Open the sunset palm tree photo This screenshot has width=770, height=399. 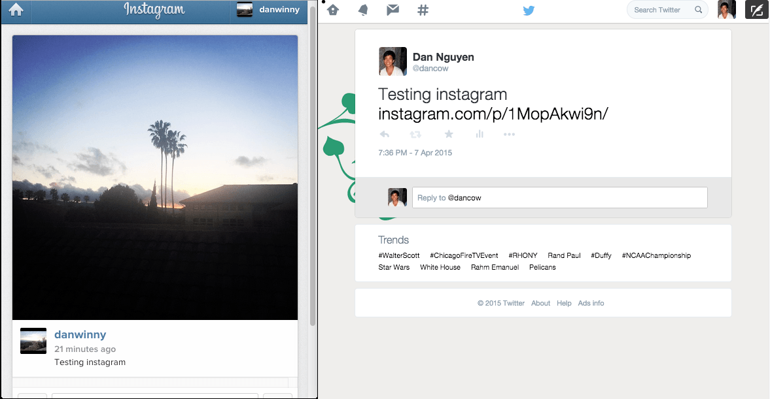[155, 178]
